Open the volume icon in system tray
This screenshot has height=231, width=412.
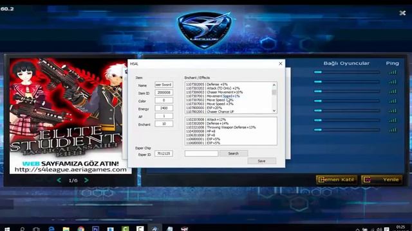(379, 229)
